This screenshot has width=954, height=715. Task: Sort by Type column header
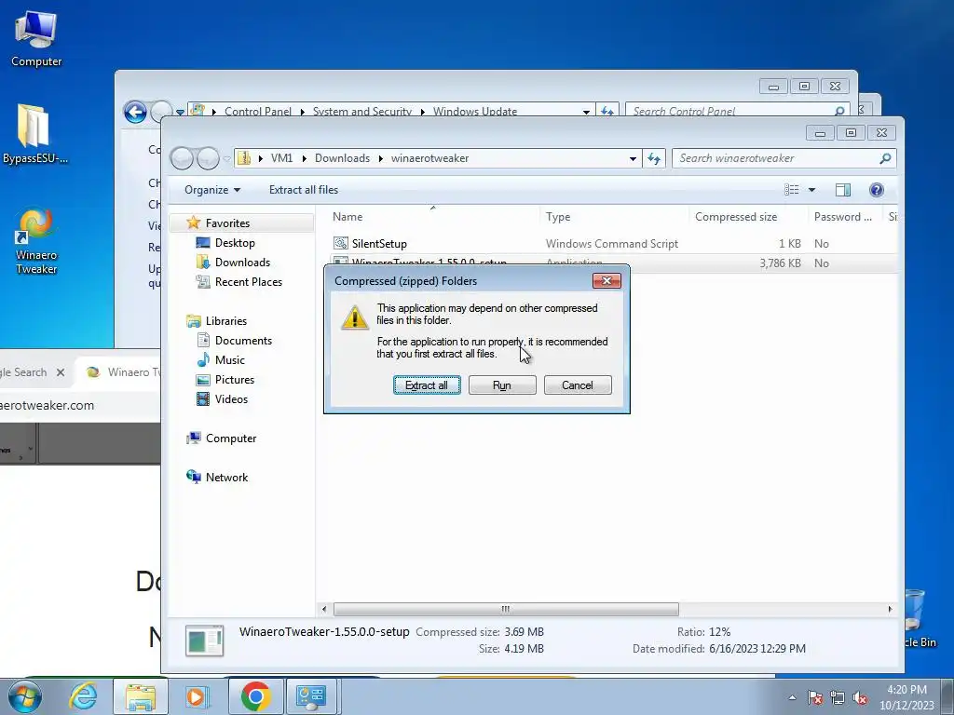[x=614, y=216]
